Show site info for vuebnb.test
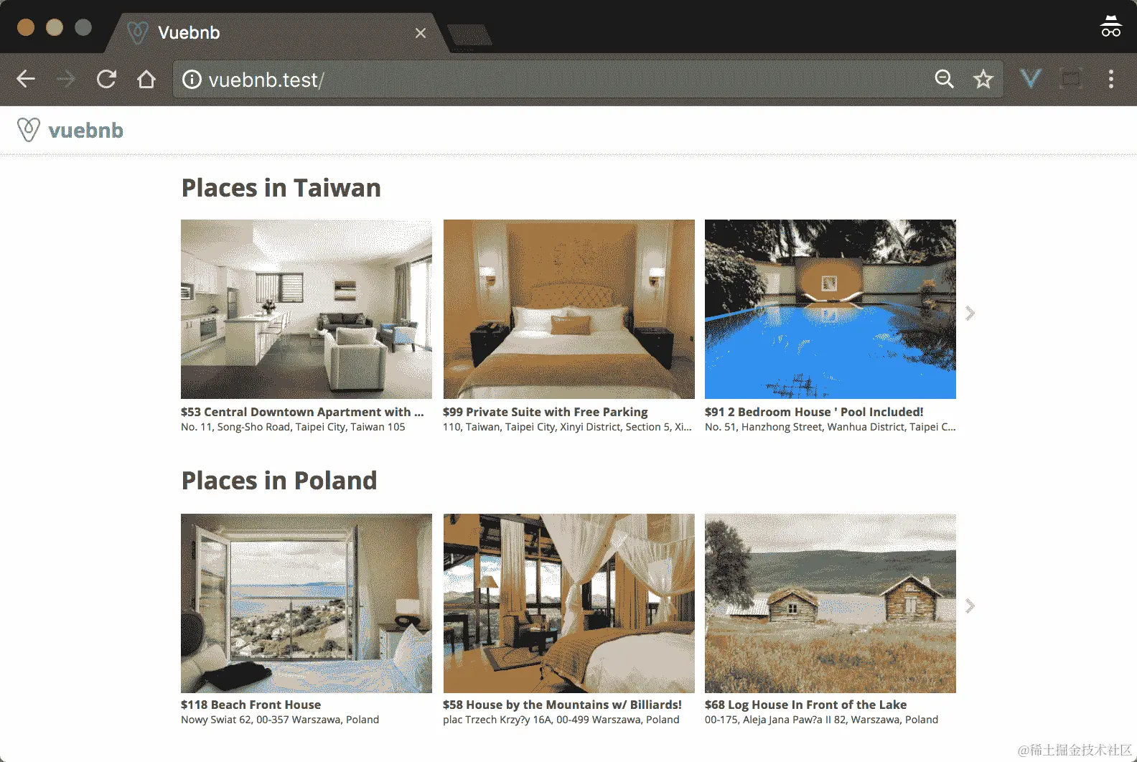 (192, 79)
